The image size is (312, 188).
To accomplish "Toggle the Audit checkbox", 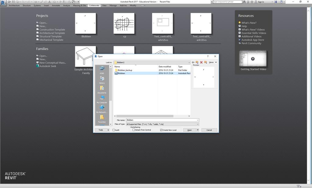I will (x=114, y=130).
